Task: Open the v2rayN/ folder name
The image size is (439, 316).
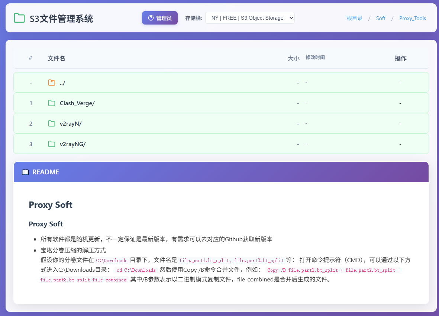Action: click(x=71, y=123)
